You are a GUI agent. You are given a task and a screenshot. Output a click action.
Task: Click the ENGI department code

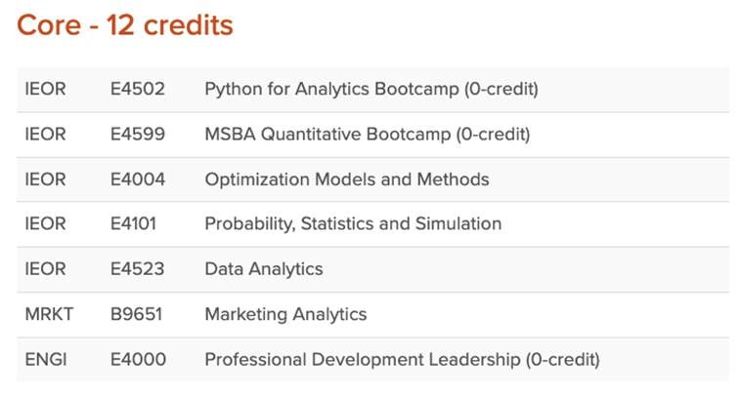pyautogui.click(x=46, y=360)
